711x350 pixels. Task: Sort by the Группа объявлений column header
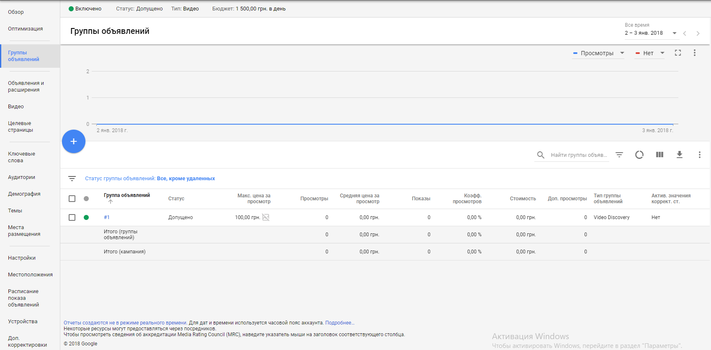tap(127, 195)
